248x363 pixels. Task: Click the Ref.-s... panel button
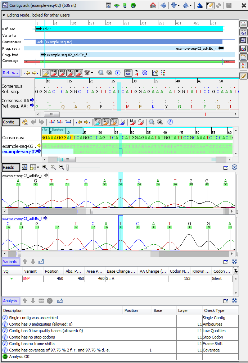click(x=11, y=73)
